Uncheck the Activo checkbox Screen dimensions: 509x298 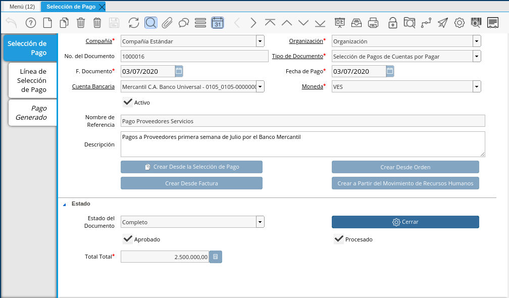(128, 102)
